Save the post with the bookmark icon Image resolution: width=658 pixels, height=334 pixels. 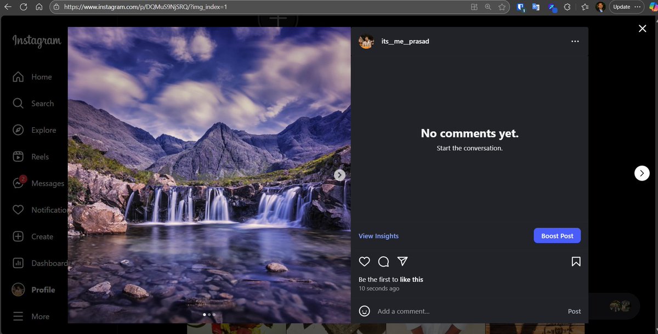[576, 262]
